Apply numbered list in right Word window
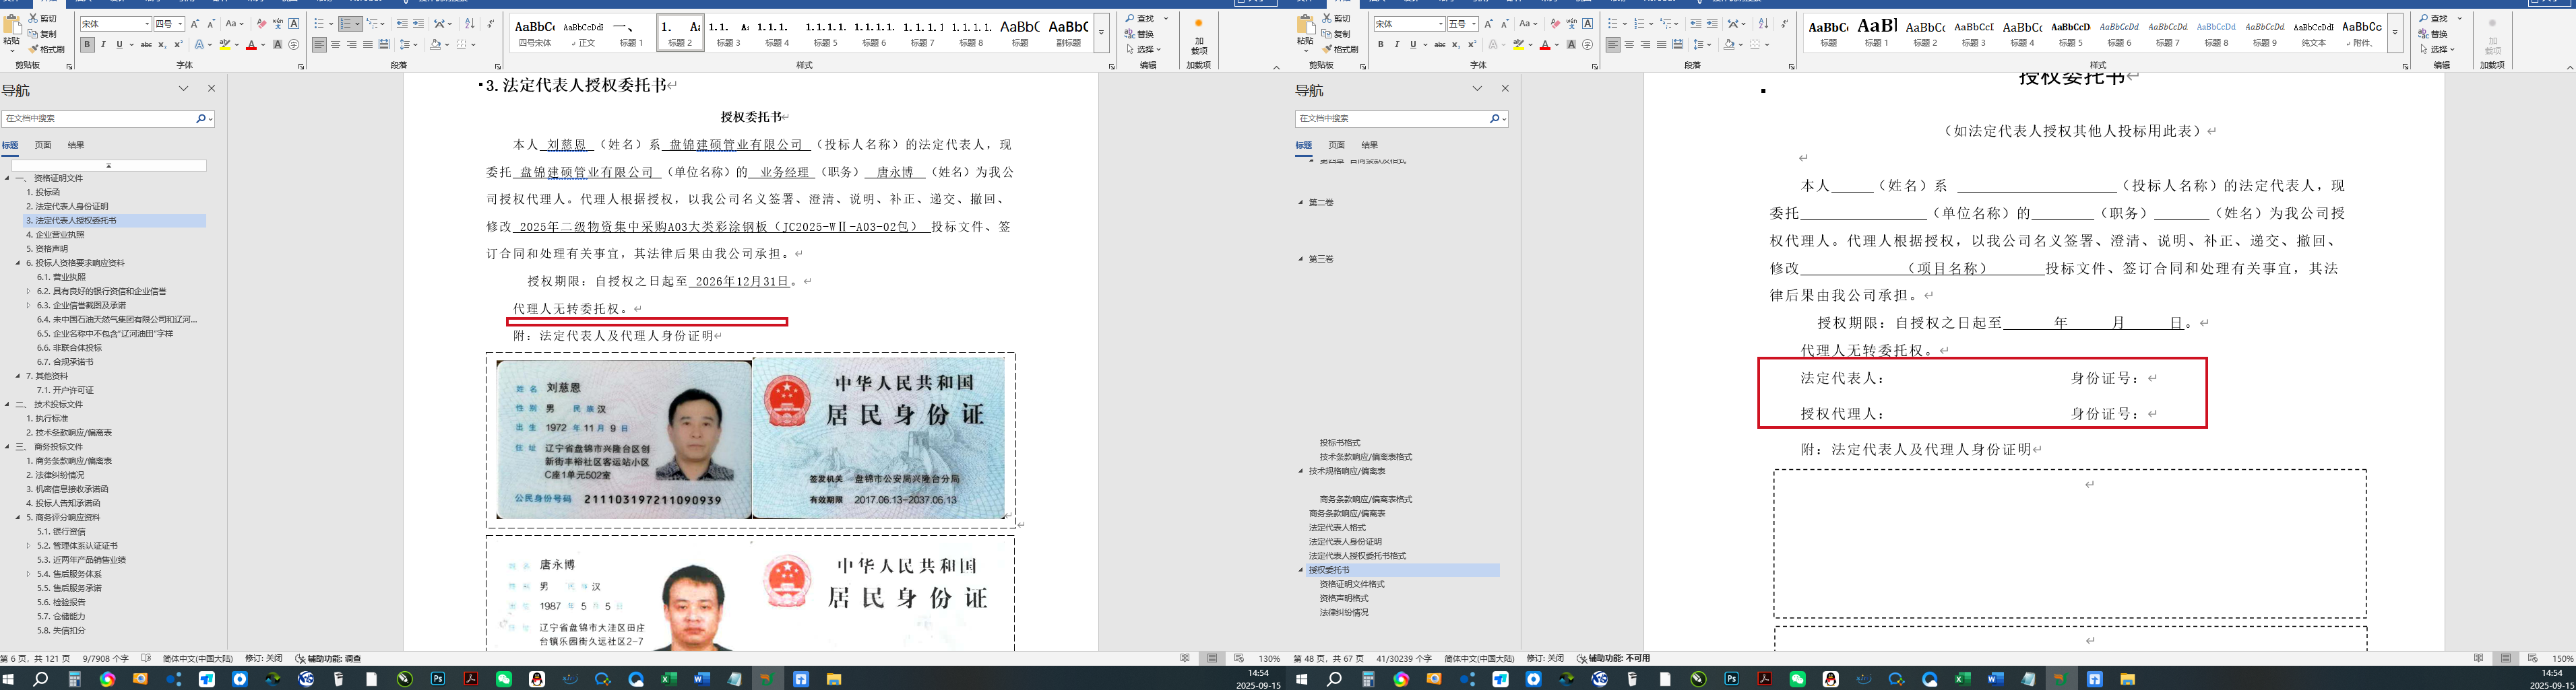 (x=1640, y=24)
